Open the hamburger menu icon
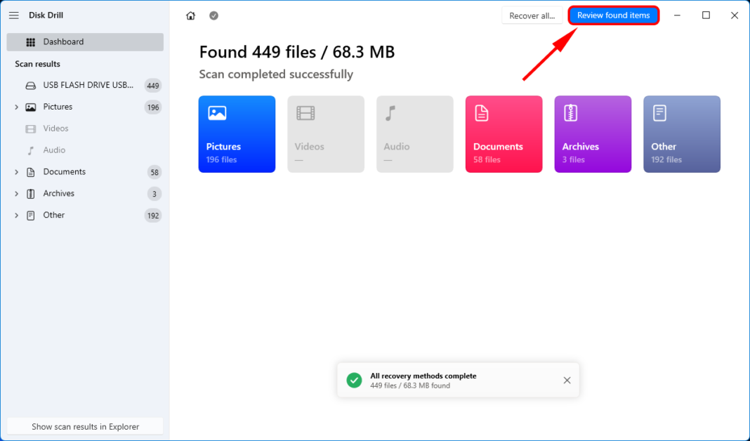 [14, 15]
